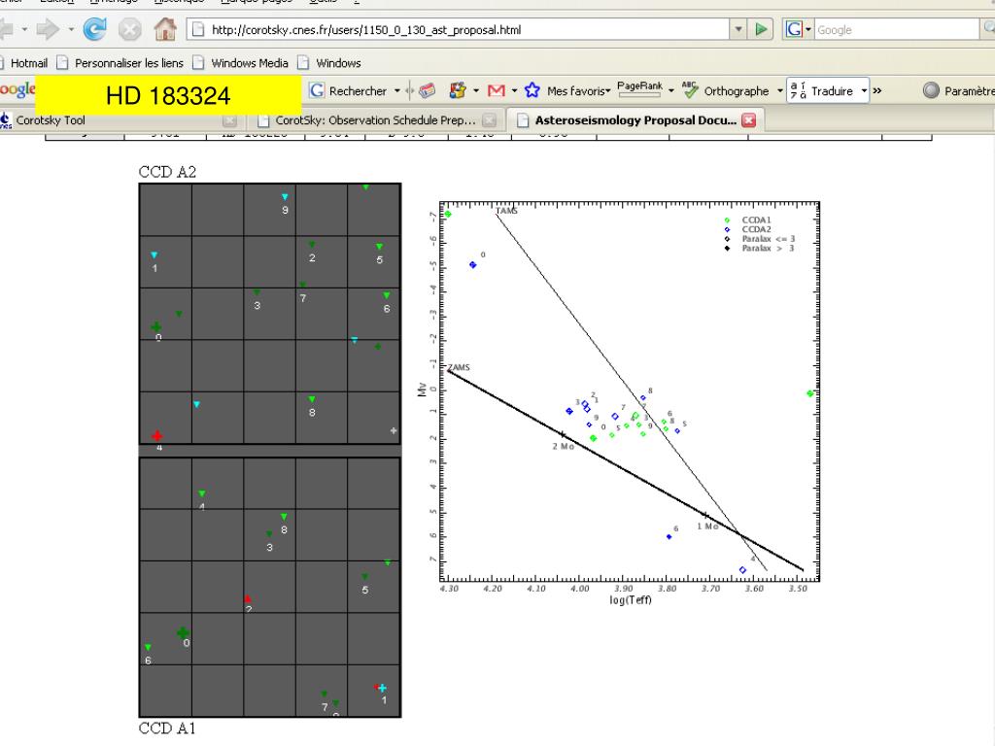The width and height of the screenshot is (995, 746).
Task: Click the PageRank indicator
Action: tap(639, 88)
